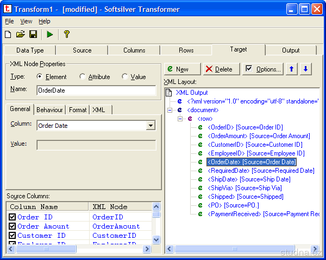Click the Options button
Viewport: 326px width, 260px height.
263,69
